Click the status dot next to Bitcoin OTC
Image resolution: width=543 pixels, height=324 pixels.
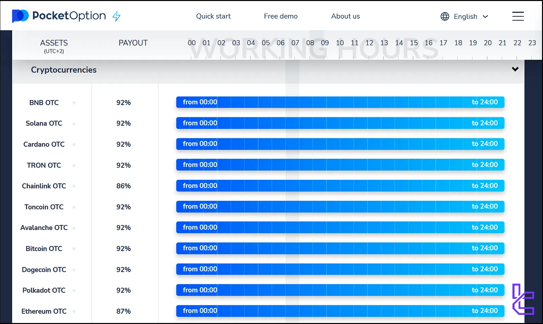coord(74,249)
